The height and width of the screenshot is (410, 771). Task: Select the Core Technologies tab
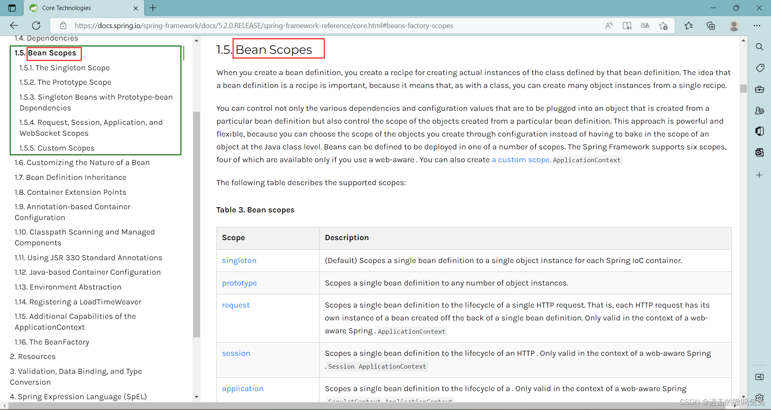[x=84, y=8]
